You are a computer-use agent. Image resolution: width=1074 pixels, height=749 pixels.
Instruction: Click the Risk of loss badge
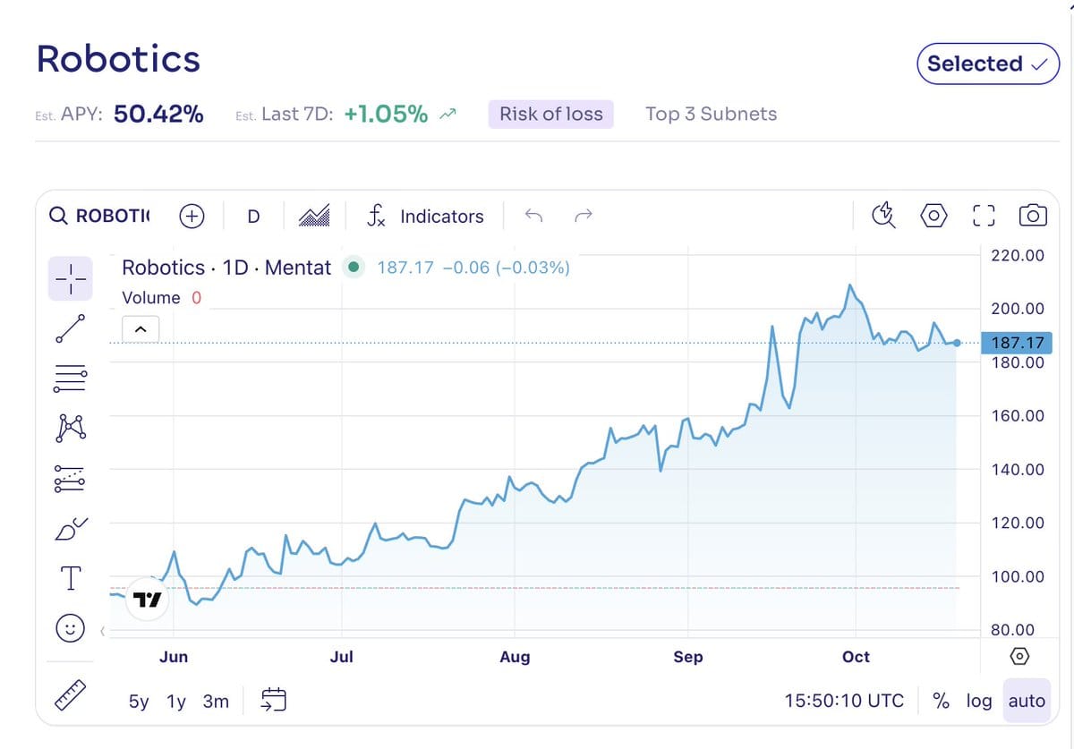click(x=550, y=114)
